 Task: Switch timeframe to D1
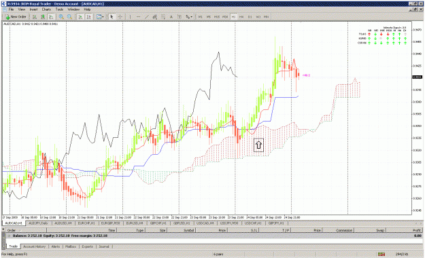(x=250, y=17)
